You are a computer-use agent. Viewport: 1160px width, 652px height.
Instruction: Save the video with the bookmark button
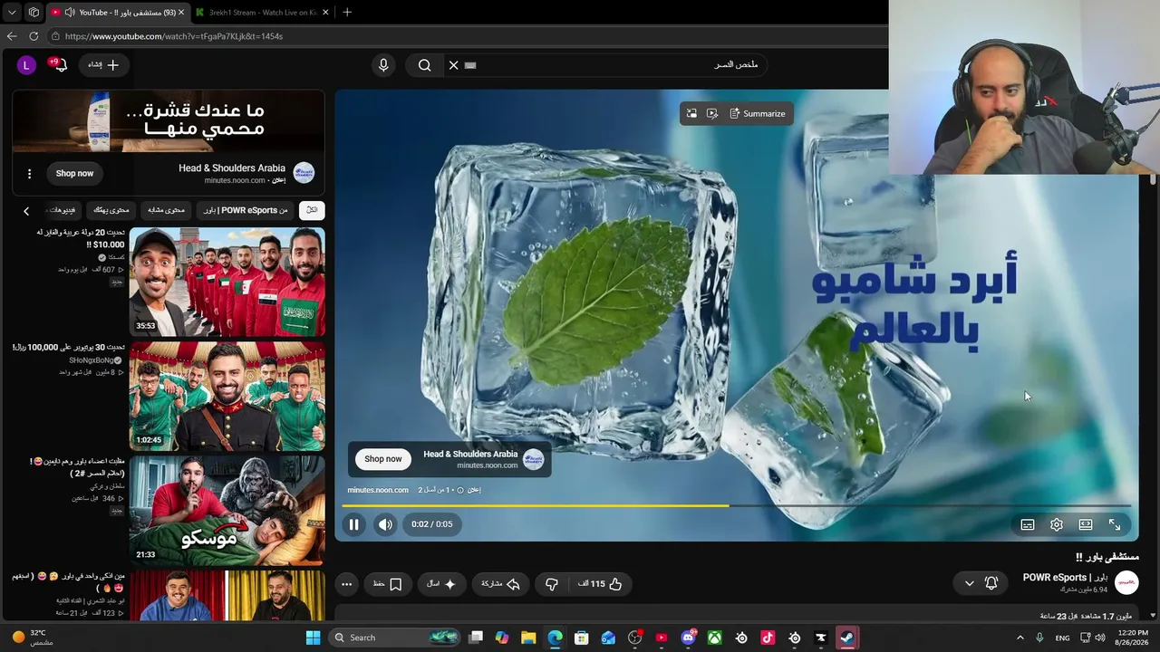pyautogui.click(x=388, y=584)
